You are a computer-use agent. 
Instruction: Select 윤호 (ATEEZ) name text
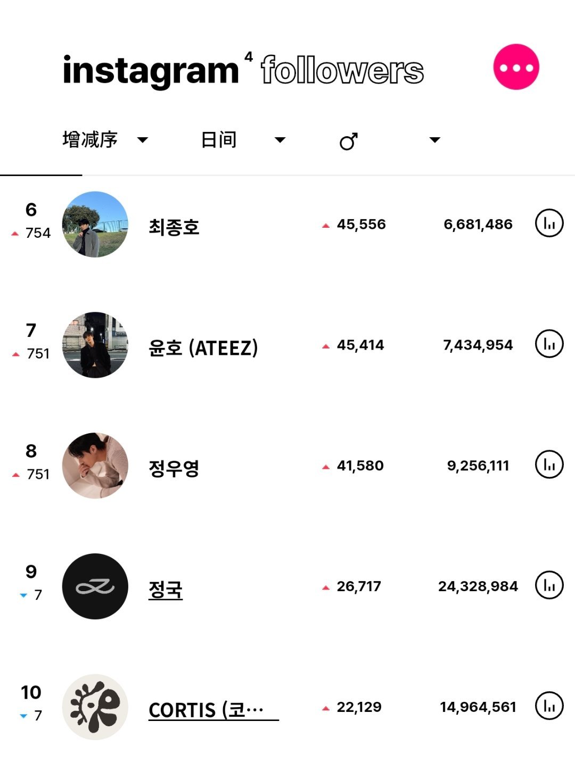click(x=203, y=348)
